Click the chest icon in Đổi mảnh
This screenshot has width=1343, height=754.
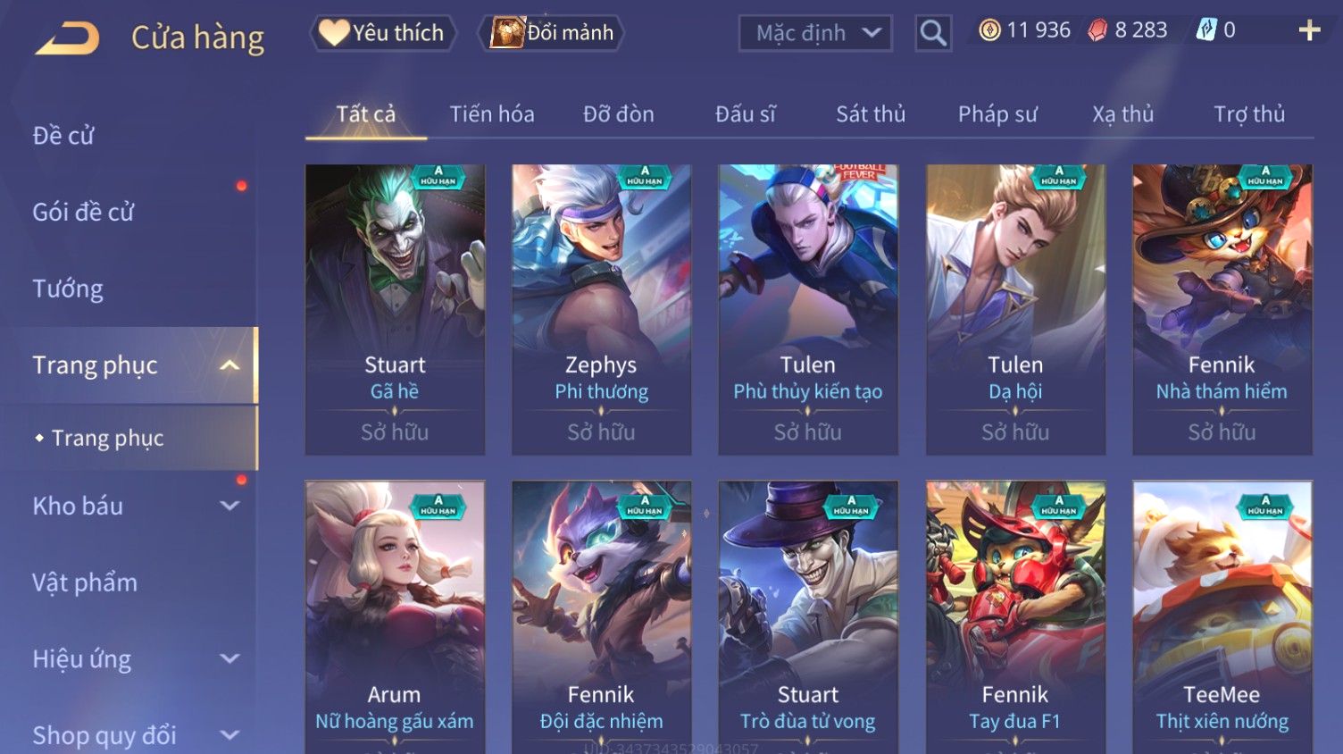coord(506,33)
